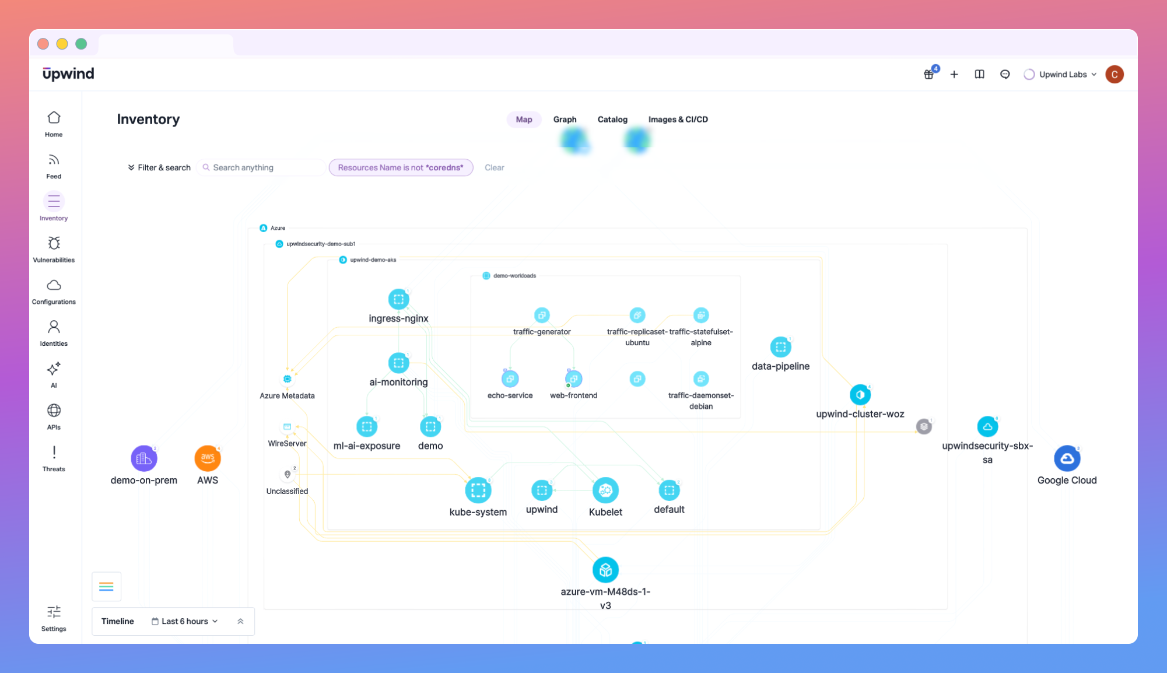Click the gifts icon with badge 4

pyautogui.click(x=928, y=74)
